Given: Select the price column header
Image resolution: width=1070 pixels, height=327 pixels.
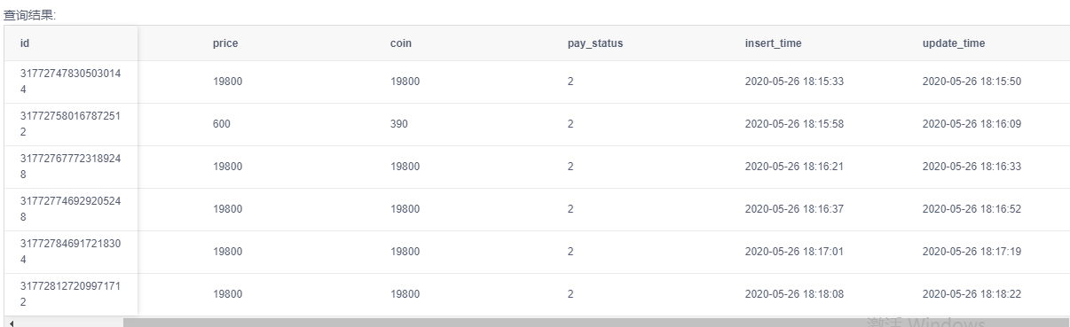Looking at the screenshot, I should (226, 43).
